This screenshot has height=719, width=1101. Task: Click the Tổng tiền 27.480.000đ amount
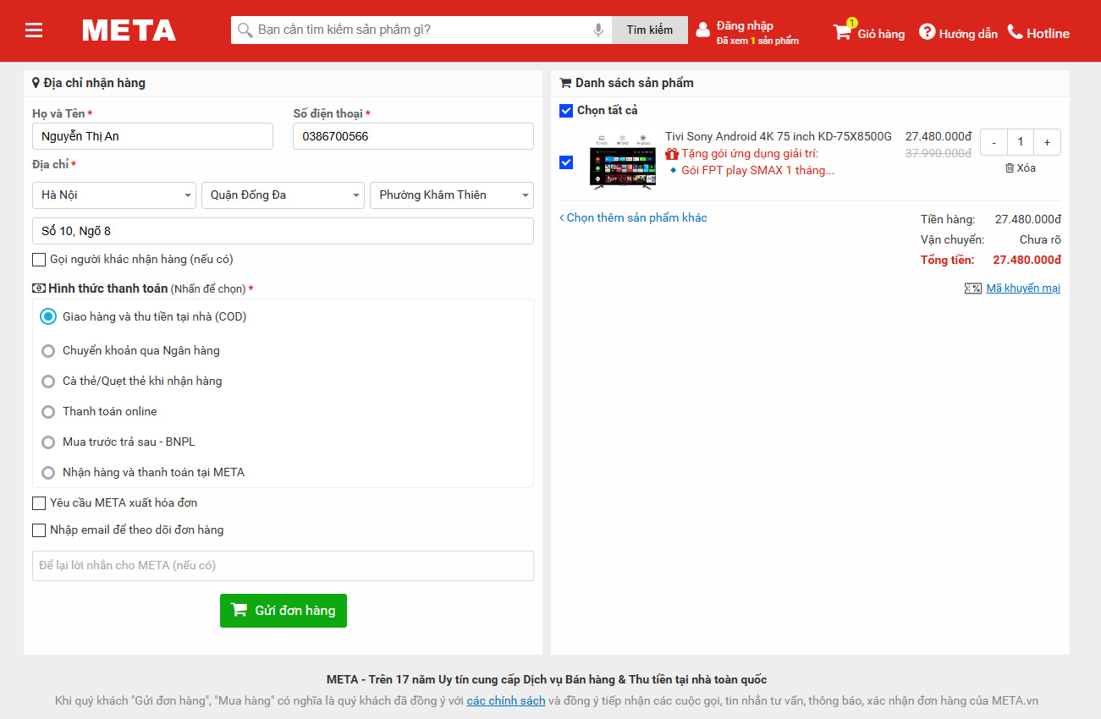tap(1027, 260)
